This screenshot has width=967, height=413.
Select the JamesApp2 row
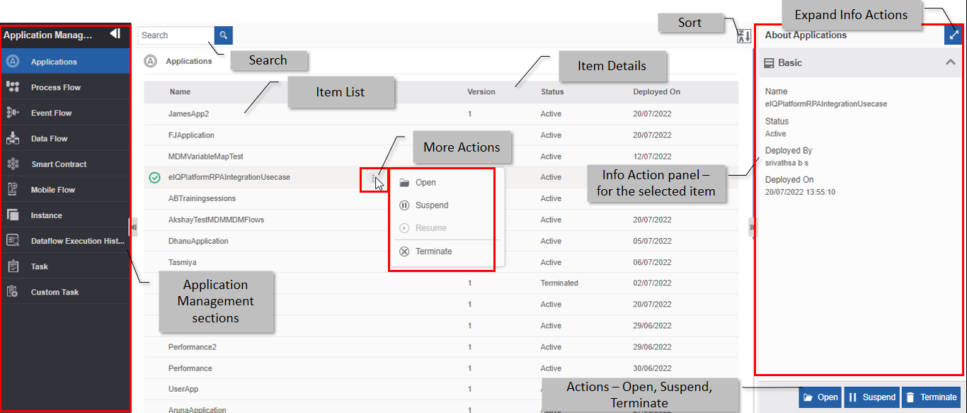(441, 113)
